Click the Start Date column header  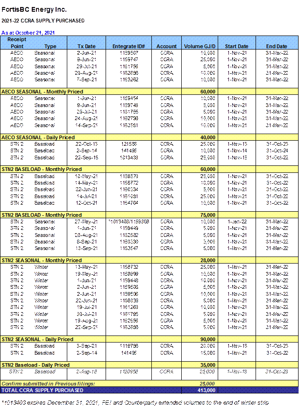click(236, 46)
